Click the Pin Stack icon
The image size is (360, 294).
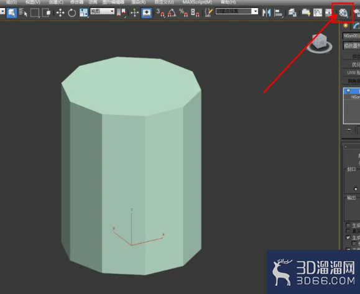pos(349,131)
